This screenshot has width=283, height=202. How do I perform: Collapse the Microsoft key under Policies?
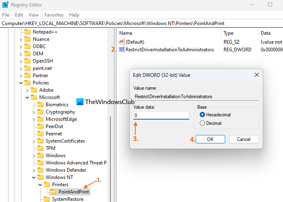tap(27, 98)
